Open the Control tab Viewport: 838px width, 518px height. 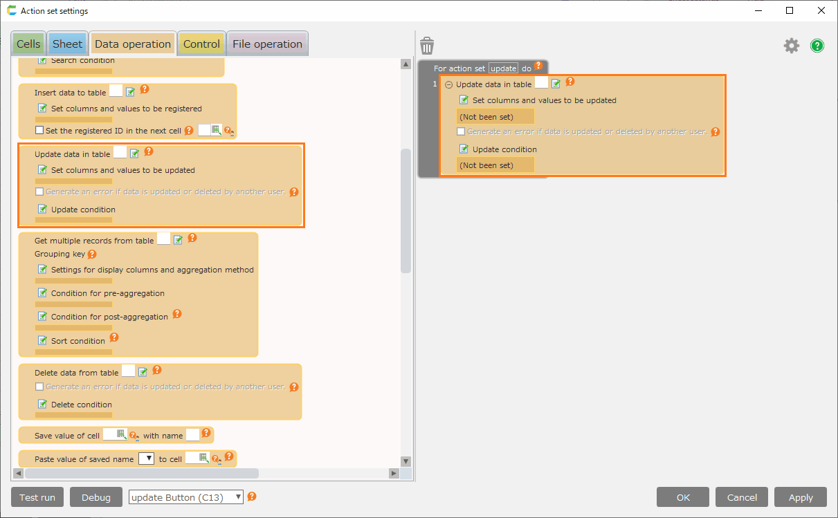tap(201, 44)
